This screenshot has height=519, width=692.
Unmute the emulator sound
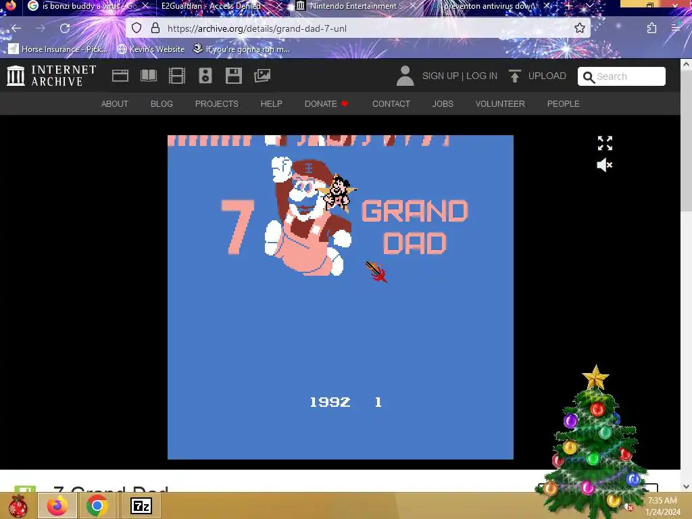pos(605,165)
